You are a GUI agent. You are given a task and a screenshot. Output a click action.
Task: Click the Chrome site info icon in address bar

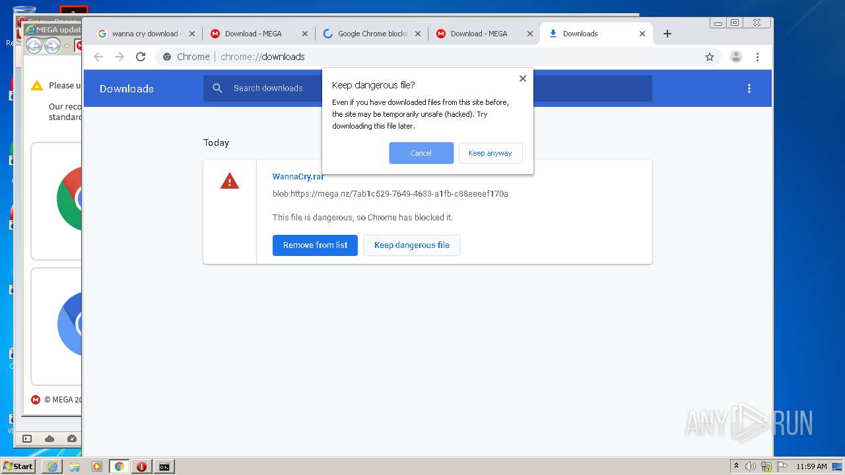pos(167,57)
